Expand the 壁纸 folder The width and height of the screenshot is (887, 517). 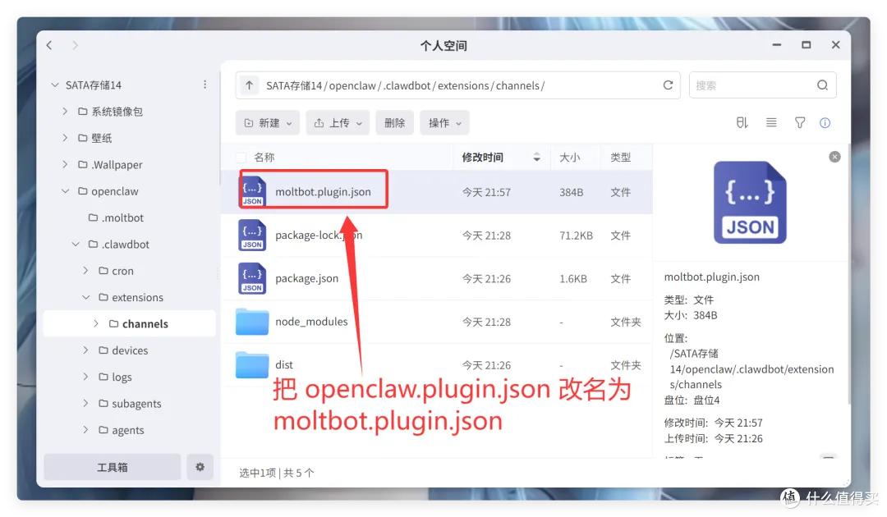[x=65, y=138]
